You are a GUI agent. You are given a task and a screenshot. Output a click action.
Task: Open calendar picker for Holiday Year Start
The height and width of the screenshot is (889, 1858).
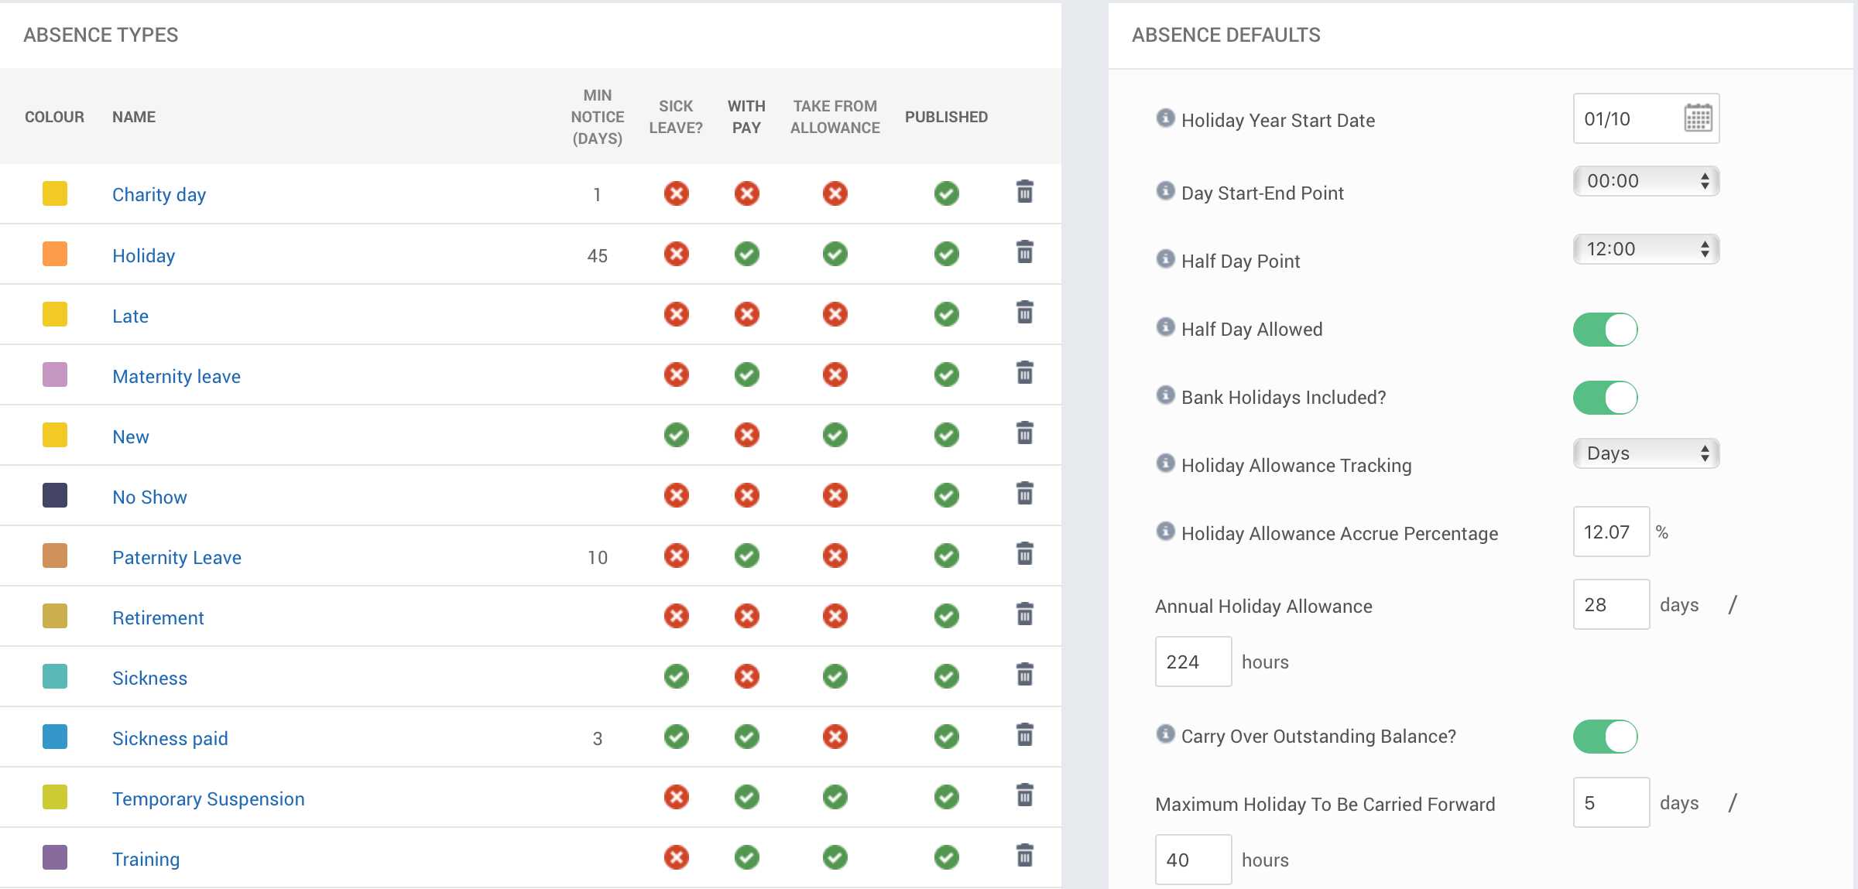pyautogui.click(x=1698, y=118)
